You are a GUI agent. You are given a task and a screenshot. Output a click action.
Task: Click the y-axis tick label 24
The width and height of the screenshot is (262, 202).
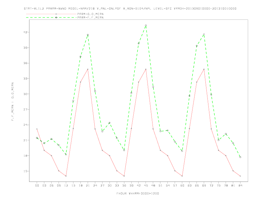point(25,125)
